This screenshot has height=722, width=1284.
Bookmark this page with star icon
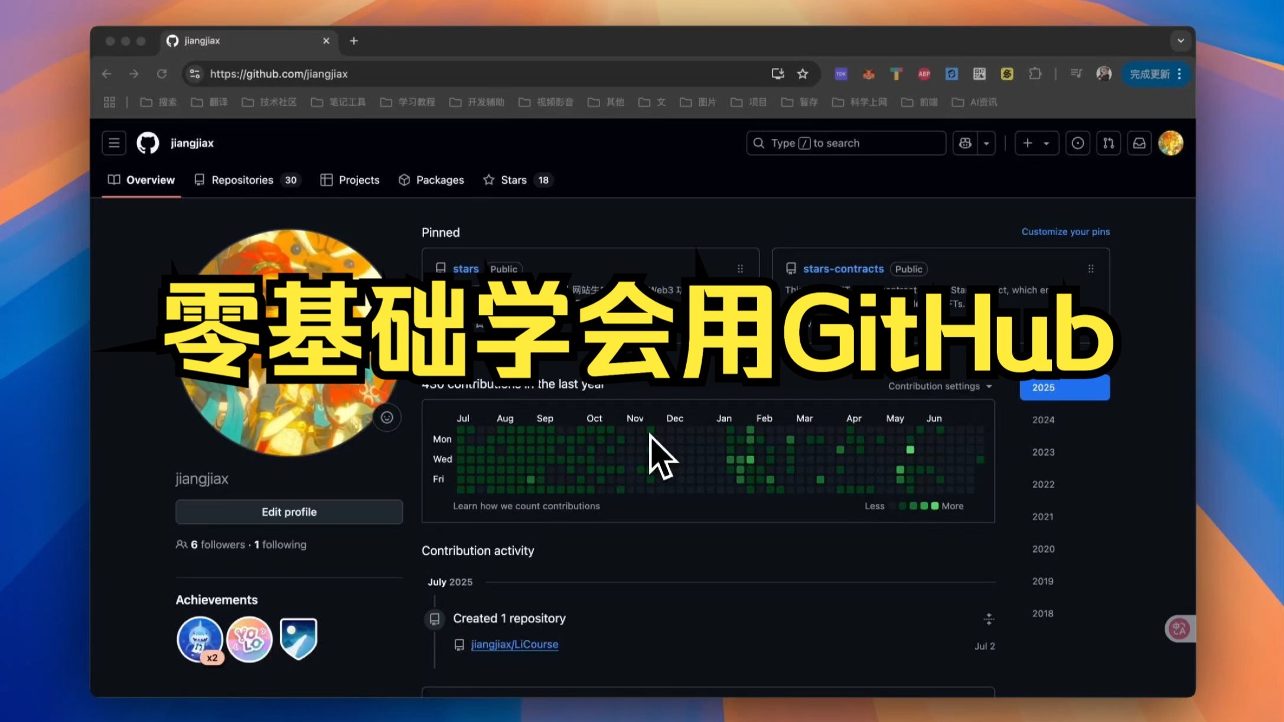click(802, 74)
